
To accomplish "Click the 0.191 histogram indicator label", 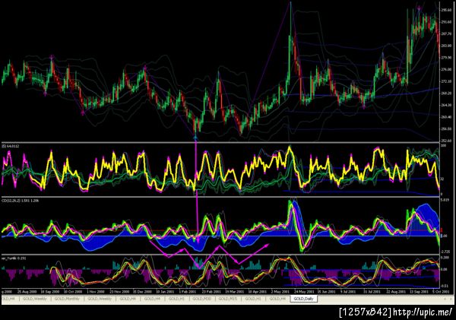I will [x=22, y=258].
